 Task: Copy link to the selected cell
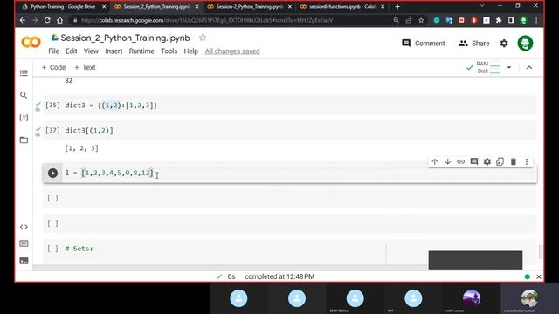(x=461, y=161)
